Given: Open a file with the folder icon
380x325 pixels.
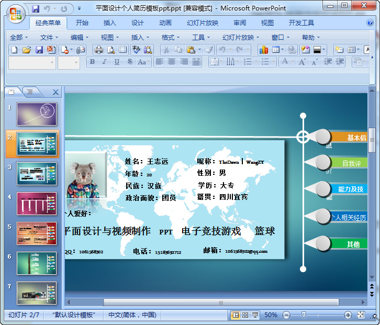Looking at the screenshot, I should (x=26, y=50).
